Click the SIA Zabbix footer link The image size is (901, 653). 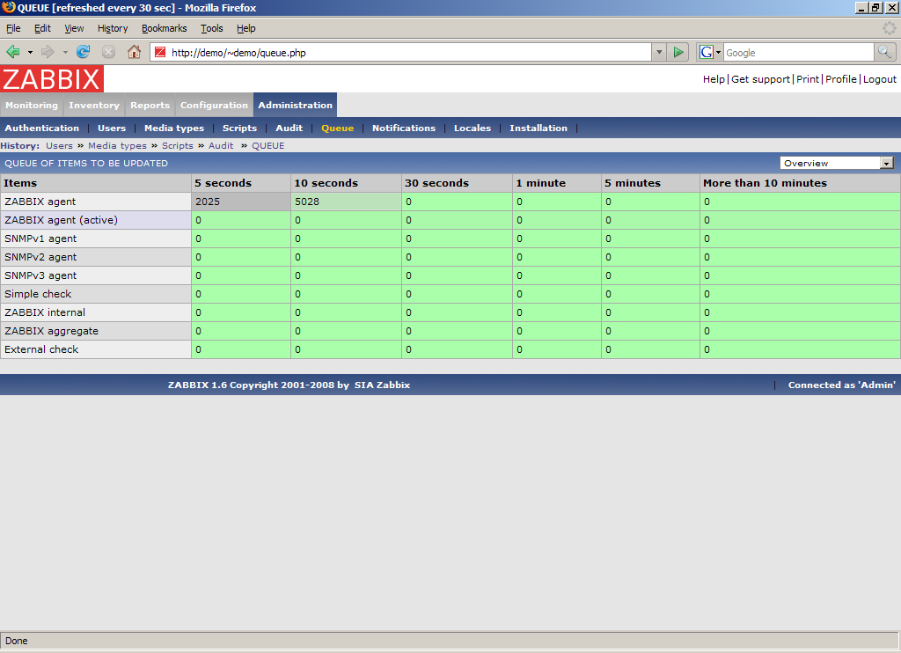click(382, 385)
